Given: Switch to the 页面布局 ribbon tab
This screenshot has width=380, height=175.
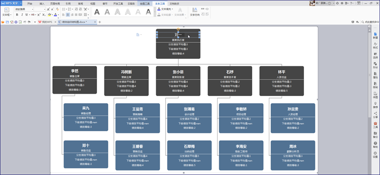Looking at the screenshot, I should click(x=55, y=4).
